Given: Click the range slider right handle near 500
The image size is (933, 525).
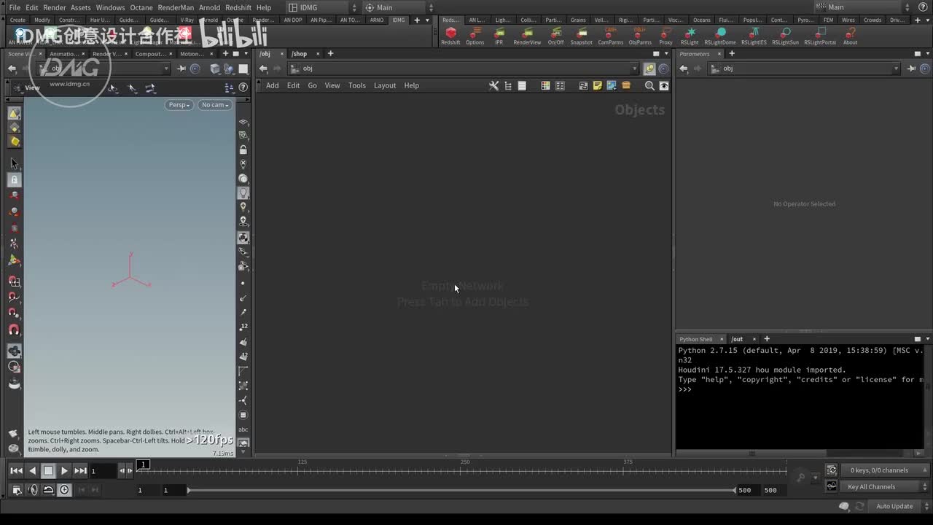Looking at the screenshot, I should coord(735,490).
